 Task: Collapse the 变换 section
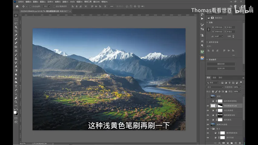[x=207, y=22]
